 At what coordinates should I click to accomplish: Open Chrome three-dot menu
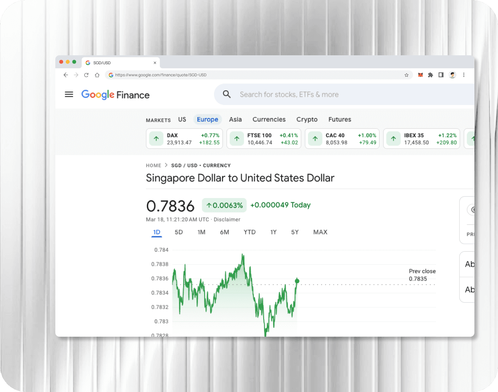(x=464, y=75)
